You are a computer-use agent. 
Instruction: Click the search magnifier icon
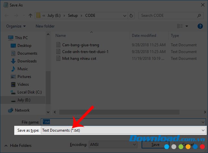[199, 16]
